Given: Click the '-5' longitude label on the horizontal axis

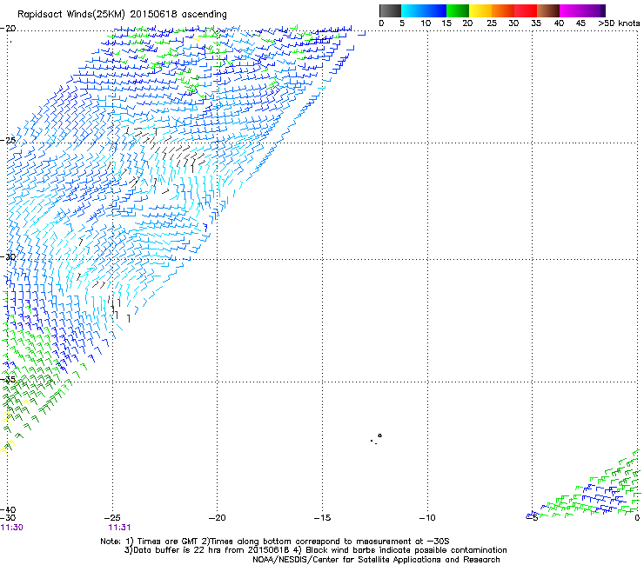Looking at the screenshot, I should pyautogui.click(x=533, y=517).
